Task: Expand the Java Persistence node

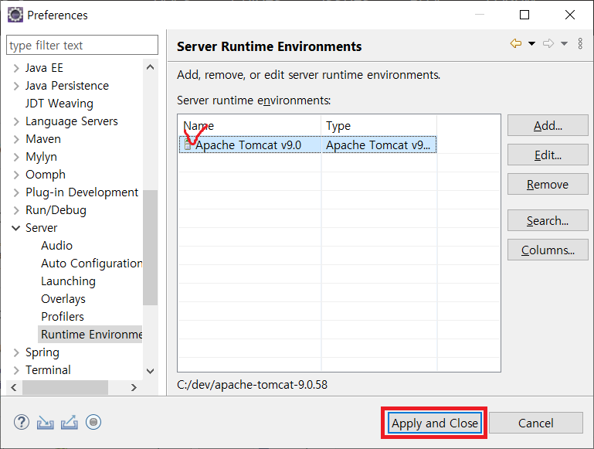Action: (16, 86)
